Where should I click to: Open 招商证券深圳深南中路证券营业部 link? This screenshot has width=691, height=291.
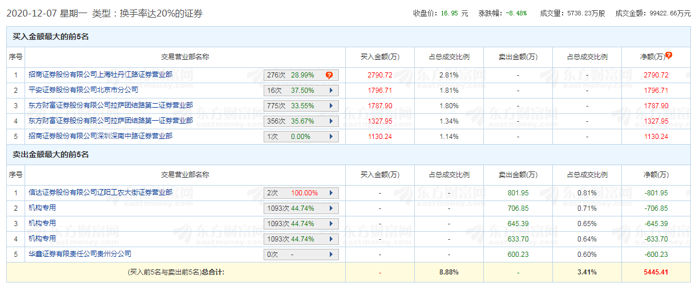coord(100,136)
